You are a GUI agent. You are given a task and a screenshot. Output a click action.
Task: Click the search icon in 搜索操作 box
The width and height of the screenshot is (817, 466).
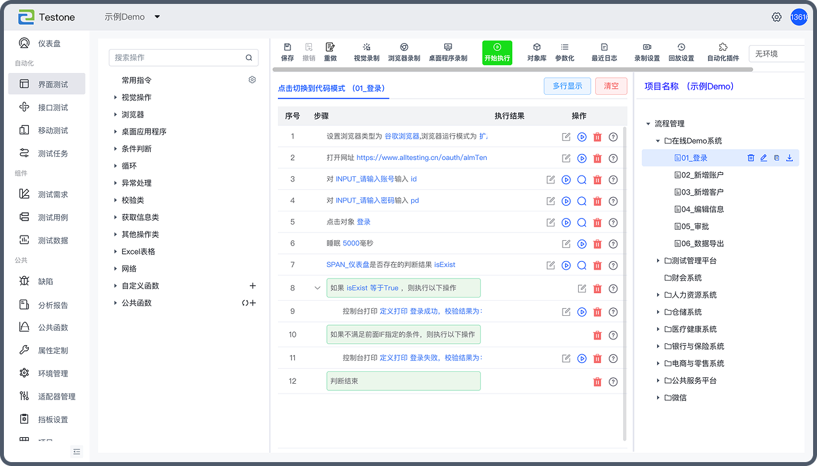pyautogui.click(x=249, y=57)
